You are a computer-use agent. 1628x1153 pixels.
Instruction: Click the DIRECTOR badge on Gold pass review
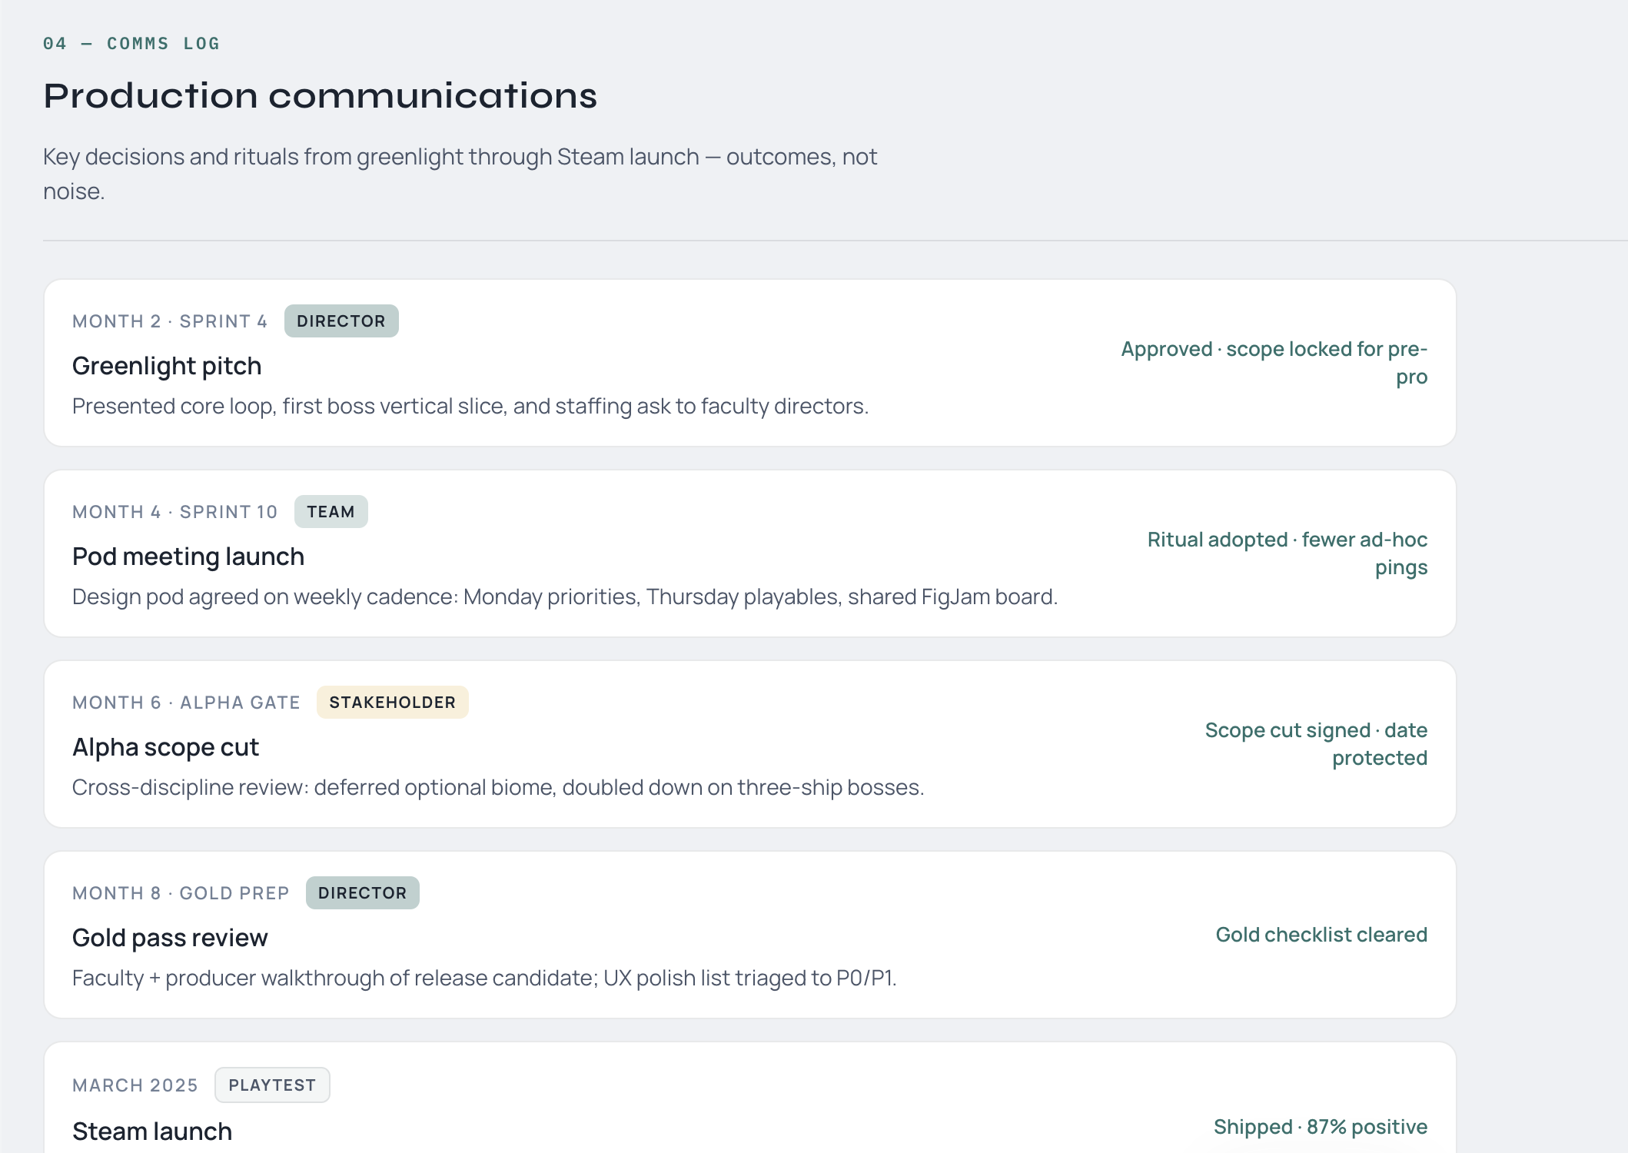click(x=362, y=893)
